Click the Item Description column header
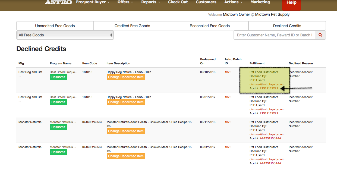The image size is (337, 179). click(118, 63)
